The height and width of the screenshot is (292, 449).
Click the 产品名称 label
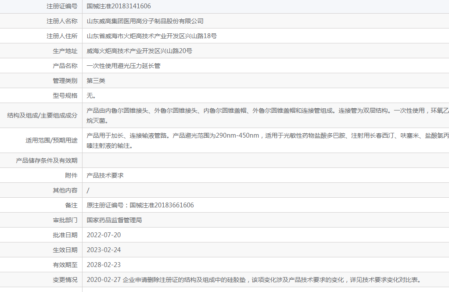pos(65,66)
